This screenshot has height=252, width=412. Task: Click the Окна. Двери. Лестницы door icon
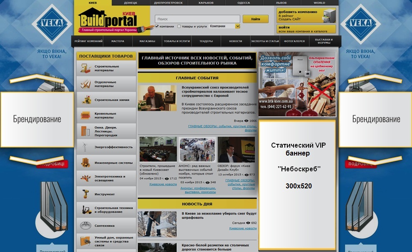click(85, 131)
